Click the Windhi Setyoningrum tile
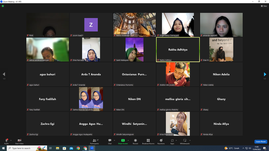The height and width of the screenshot is (151, 269). pyautogui.click(x=134, y=124)
